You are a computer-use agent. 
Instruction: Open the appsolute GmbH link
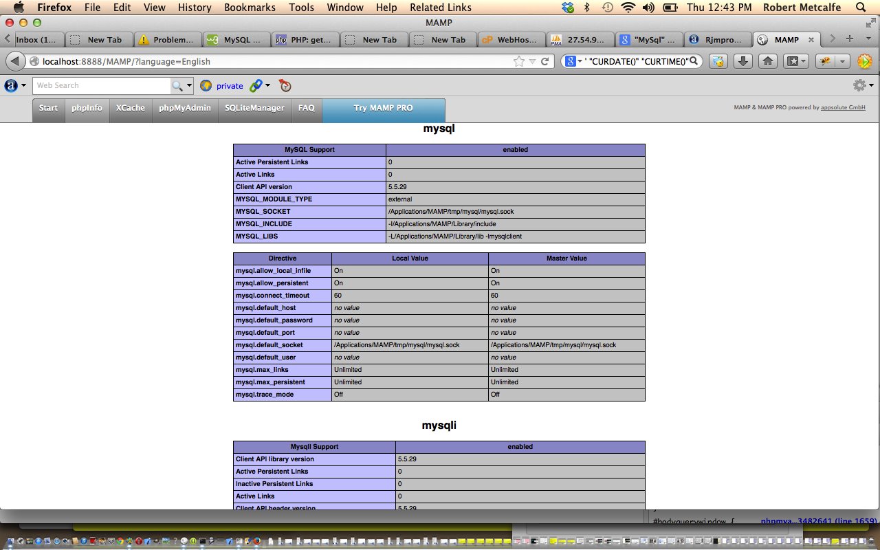tap(843, 108)
